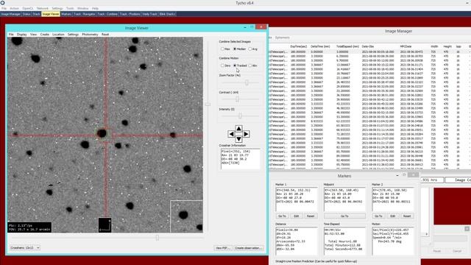This screenshot has width=471, height=265.
Task: Switch to the Track - Navigate tab
Action: (x=85, y=14)
